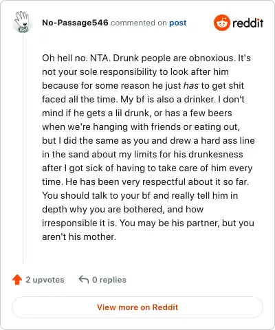This screenshot has height=330, width=275.
Task: Click the reddit wordmark text
Action: (x=247, y=23)
